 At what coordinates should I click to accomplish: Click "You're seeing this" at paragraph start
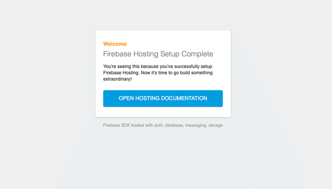point(121,66)
